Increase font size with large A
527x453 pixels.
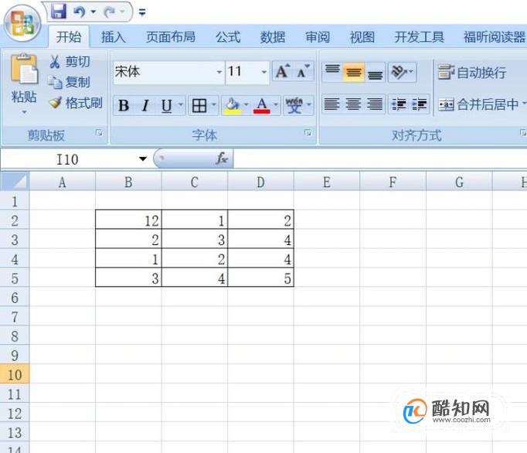pos(282,71)
